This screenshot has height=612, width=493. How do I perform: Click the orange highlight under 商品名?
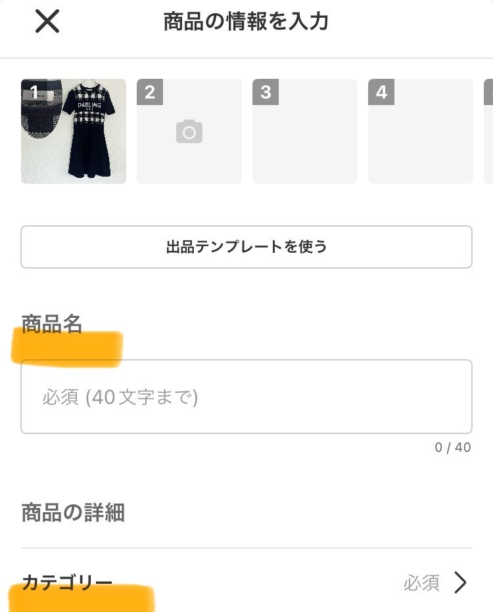(68, 348)
